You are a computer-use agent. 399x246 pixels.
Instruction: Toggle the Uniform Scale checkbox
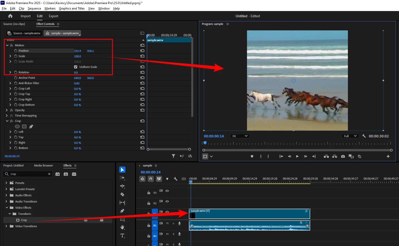(76, 67)
